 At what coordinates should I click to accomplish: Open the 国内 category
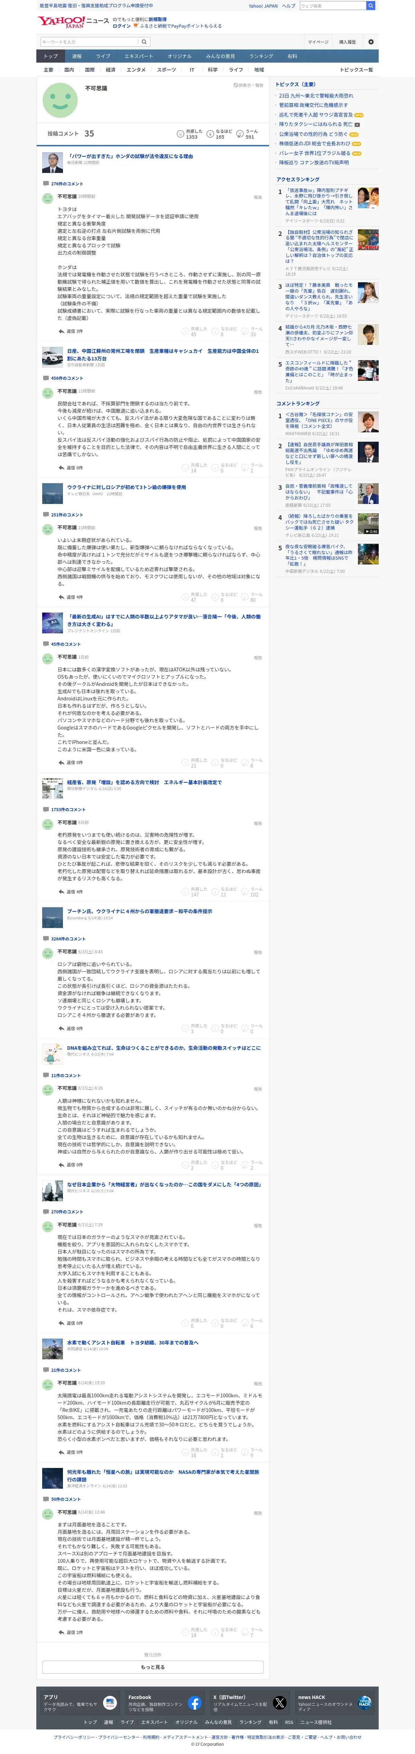69,70
